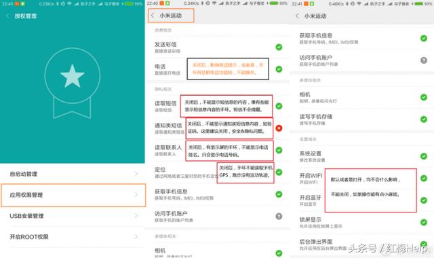
Task: Select USB安装管理 menu entry
Action: coord(73,216)
